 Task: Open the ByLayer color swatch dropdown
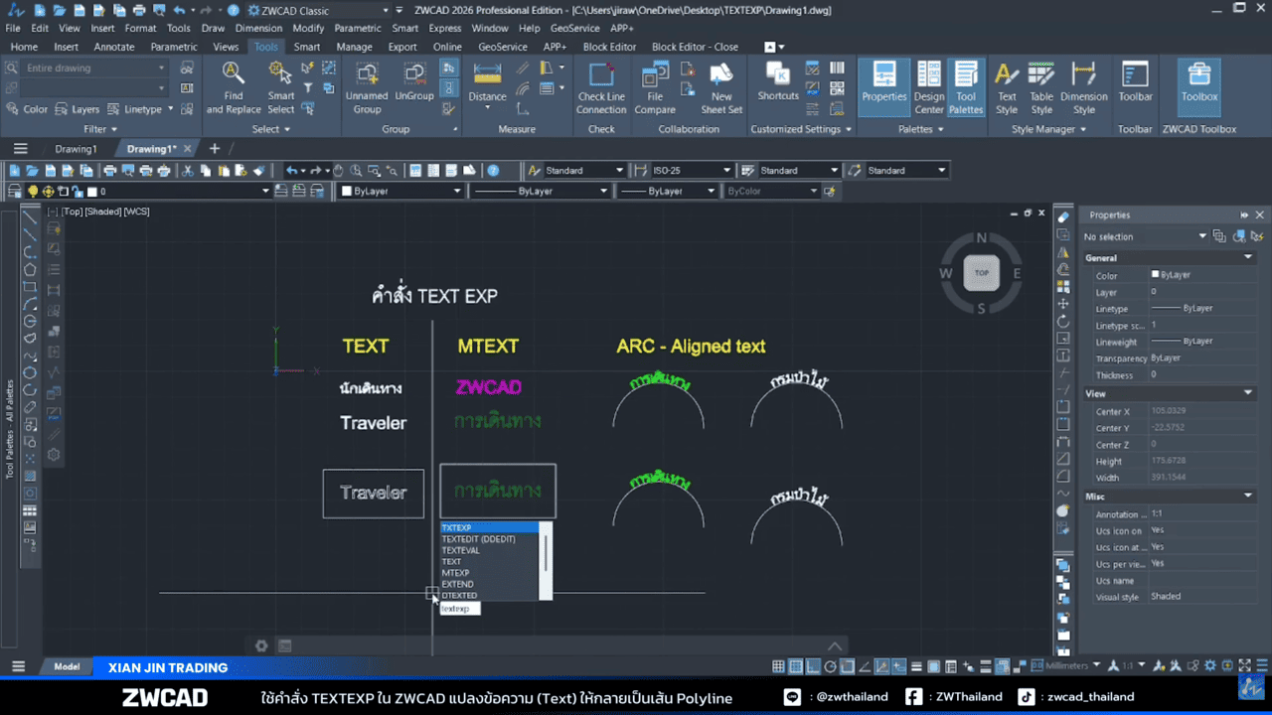click(455, 191)
